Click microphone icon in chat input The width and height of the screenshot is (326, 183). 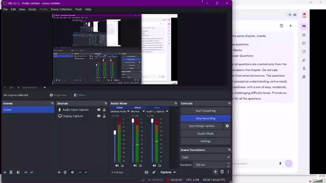pos(280,164)
